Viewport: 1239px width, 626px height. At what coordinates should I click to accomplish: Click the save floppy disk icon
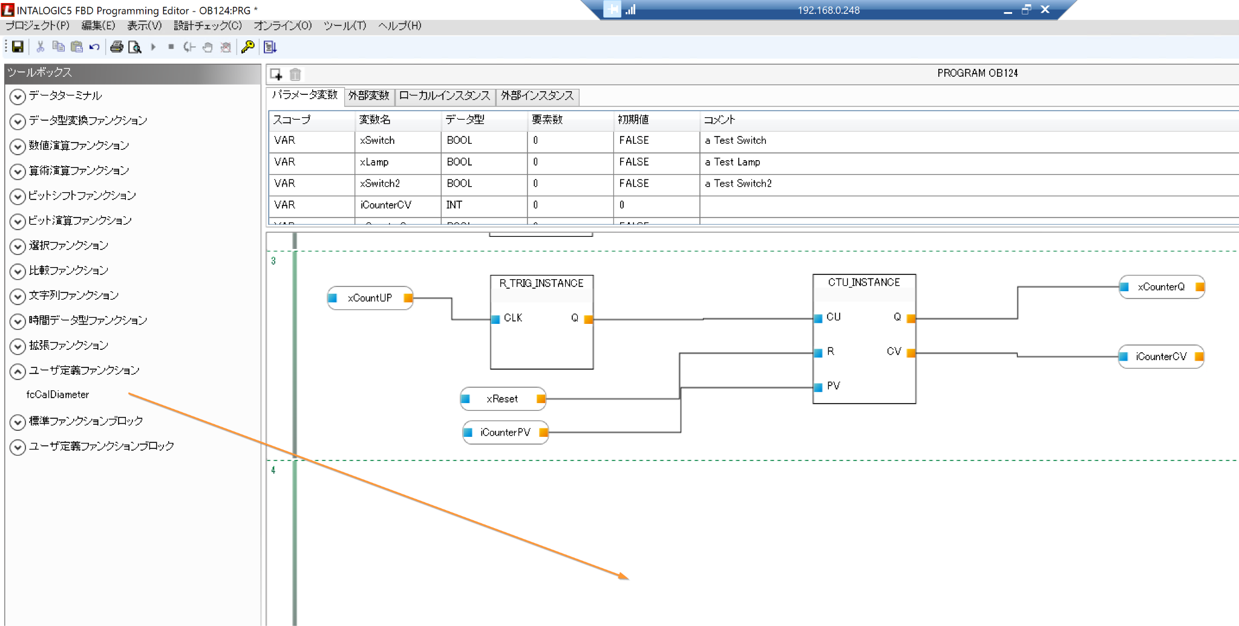tap(18, 47)
